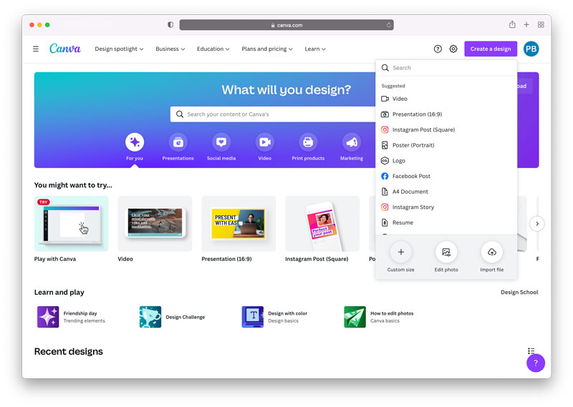
Task: Reload the page from address bar
Action: click(x=388, y=25)
